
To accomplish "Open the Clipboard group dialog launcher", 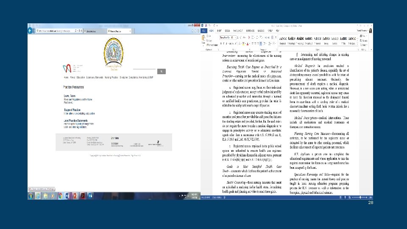I will tap(218, 50).
